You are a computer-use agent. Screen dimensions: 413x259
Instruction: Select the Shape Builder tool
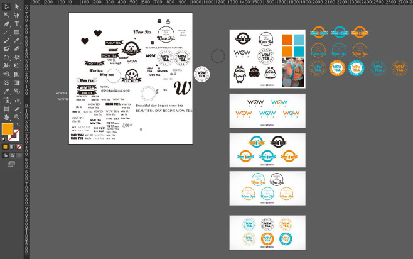[6, 74]
